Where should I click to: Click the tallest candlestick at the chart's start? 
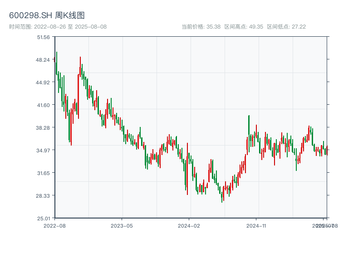[x=57, y=63]
